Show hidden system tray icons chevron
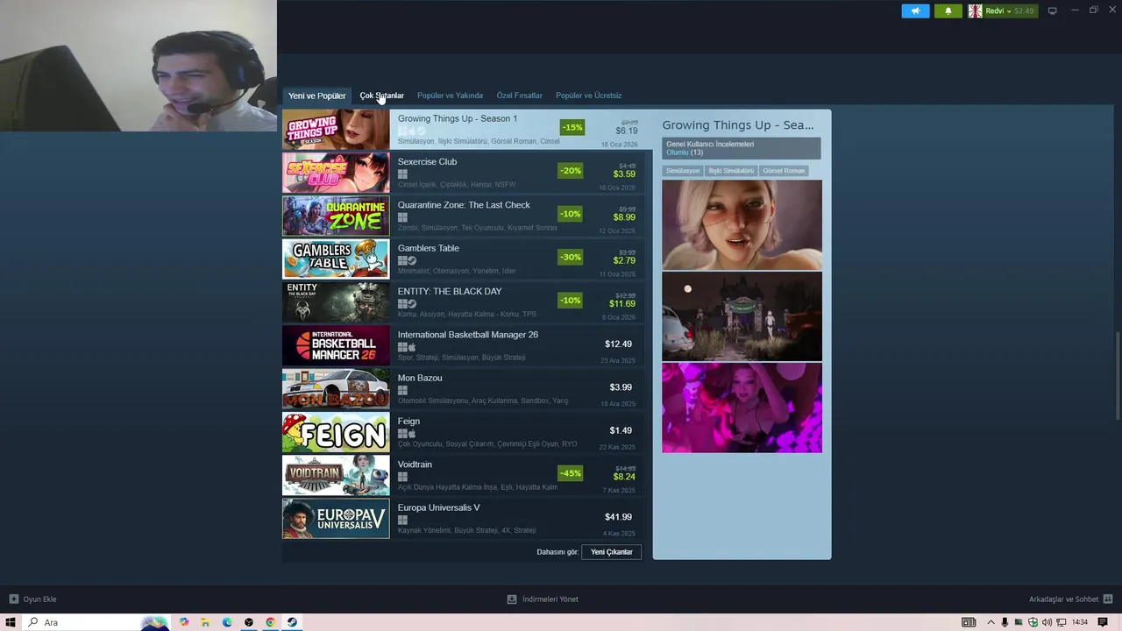Viewport: 1122px width, 631px height. (991, 622)
